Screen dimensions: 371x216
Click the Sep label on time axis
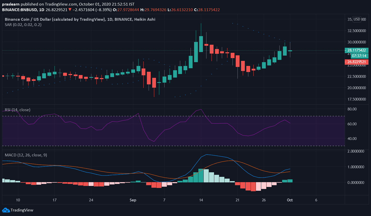coord(133,200)
